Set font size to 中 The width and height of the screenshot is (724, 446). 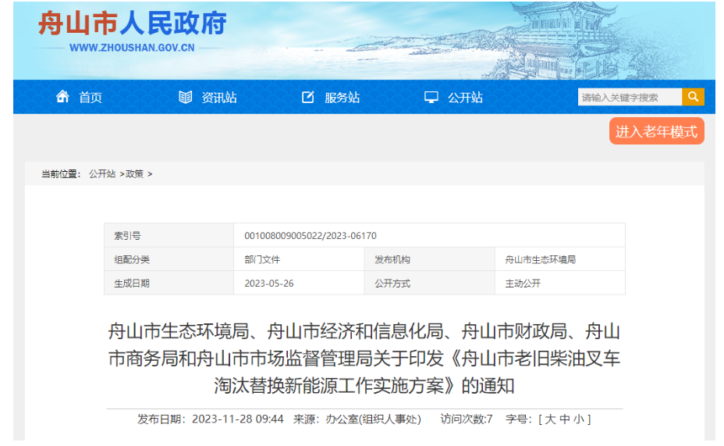click(564, 419)
